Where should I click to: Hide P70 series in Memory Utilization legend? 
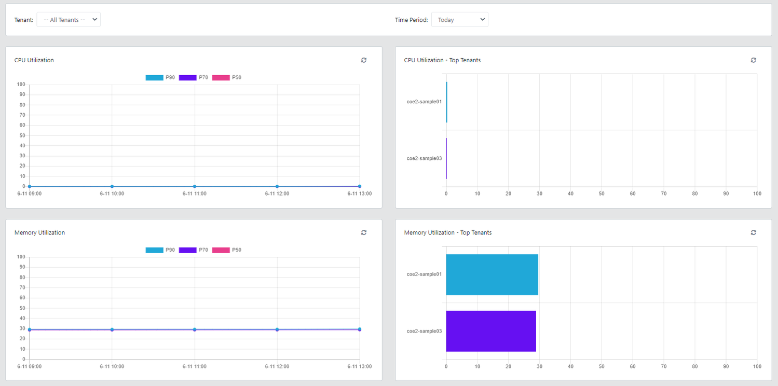(194, 250)
